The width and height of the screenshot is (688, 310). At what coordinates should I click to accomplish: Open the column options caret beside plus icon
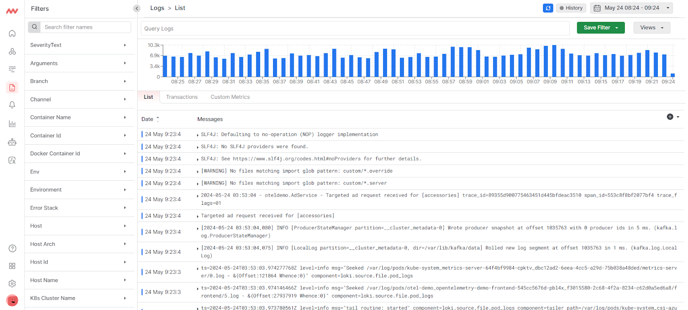coord(678,117)
